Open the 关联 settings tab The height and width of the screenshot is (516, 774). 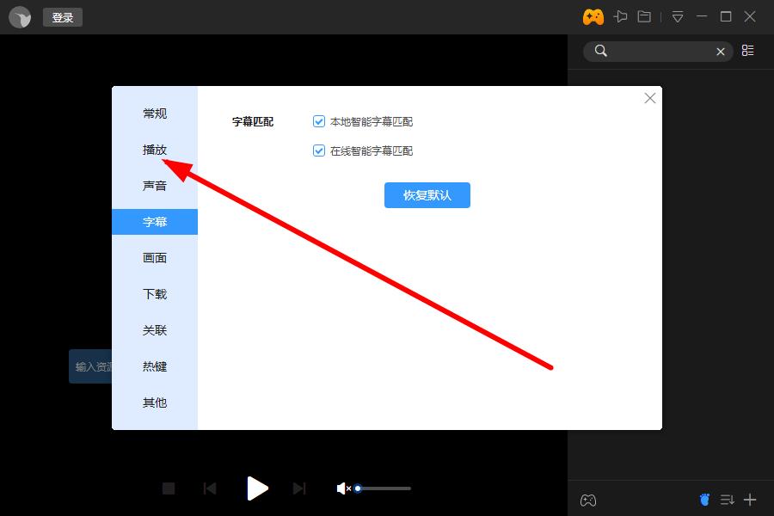(x=155, y=330)
